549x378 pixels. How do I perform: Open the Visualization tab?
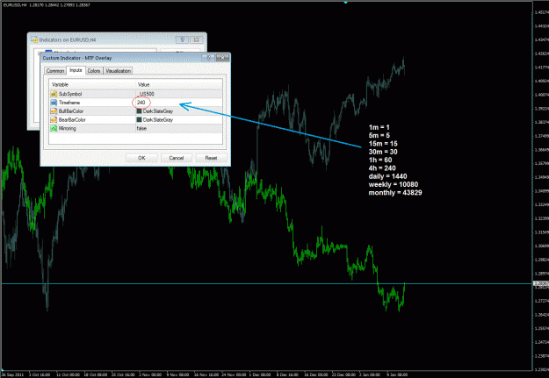(x=118, y=71)
